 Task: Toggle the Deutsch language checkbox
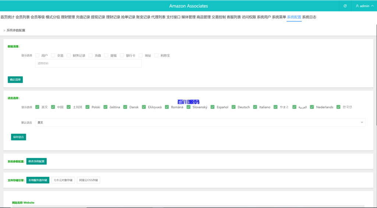tap(234, 107)
